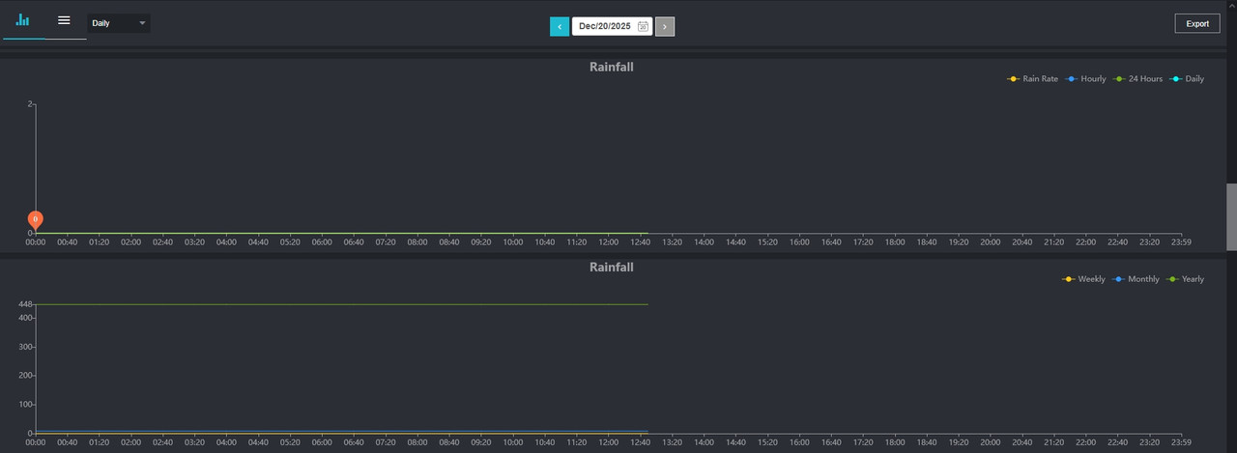Viewport: 1237px width, 453px height.
Task: Switch to the bar chart view tab
Action: pos(23,20)
